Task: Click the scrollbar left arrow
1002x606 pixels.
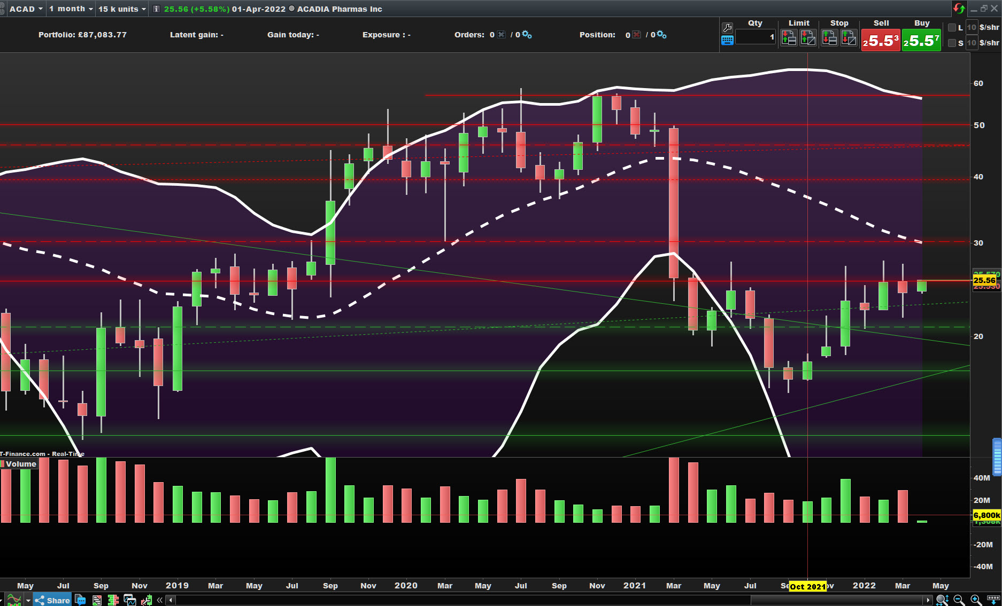Action: click(171, 600)
